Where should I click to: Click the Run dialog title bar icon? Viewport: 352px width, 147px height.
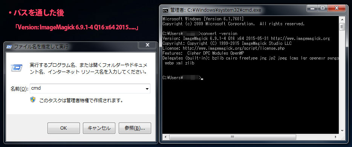(9, 47)
